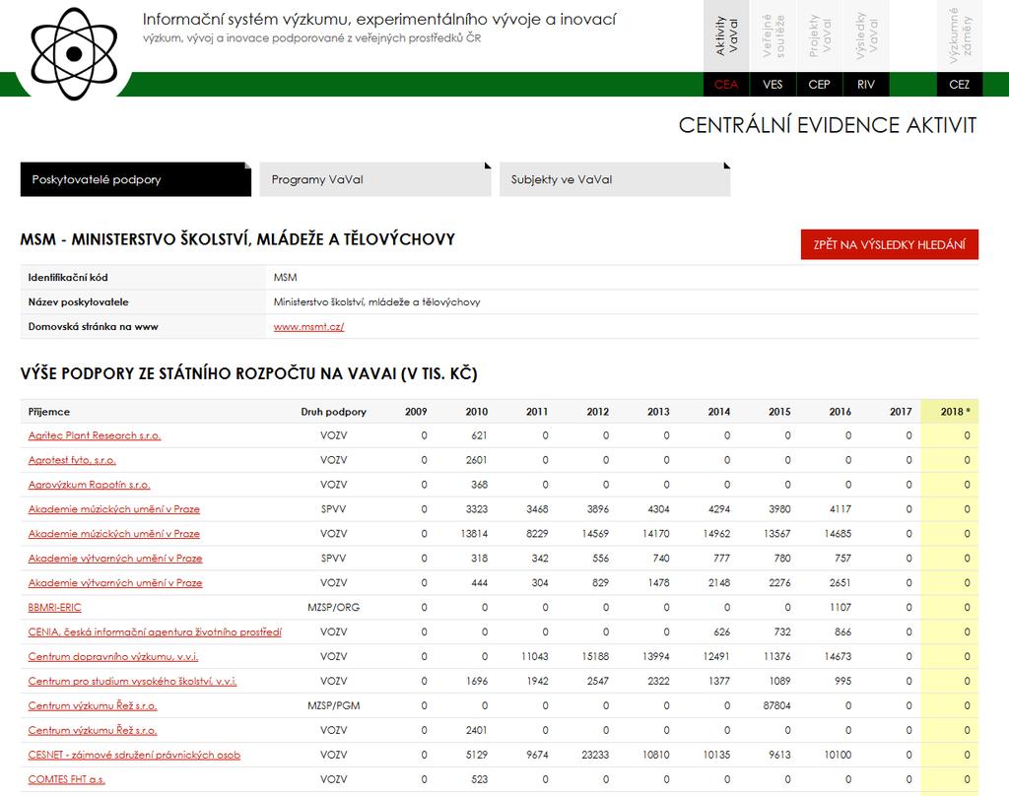Open CENIA česká informační agentura link

pyautogui.click(x=155, y=631)
